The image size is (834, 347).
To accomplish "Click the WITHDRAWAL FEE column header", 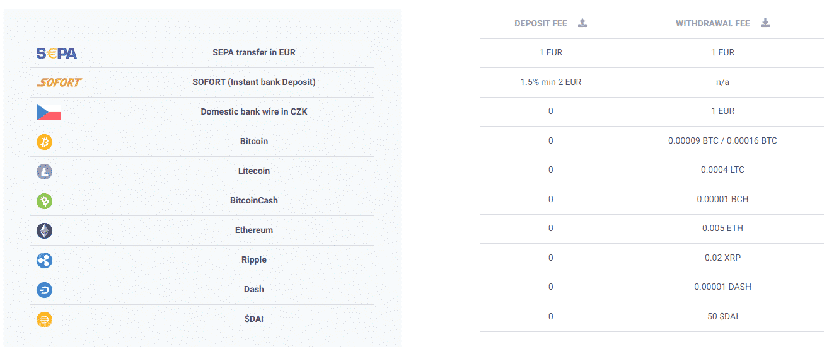I will click(x=713, y=24).
